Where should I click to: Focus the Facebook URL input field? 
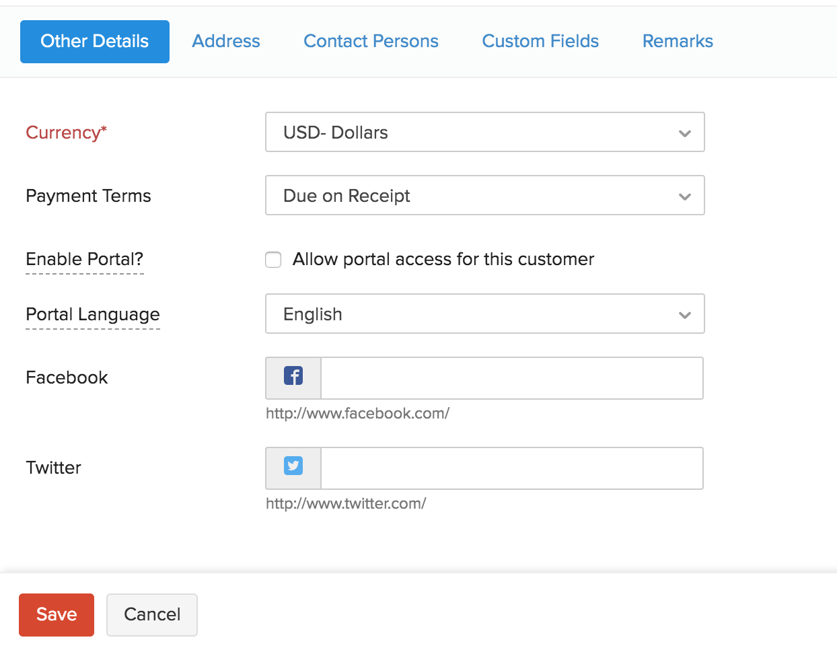(511, 378)
